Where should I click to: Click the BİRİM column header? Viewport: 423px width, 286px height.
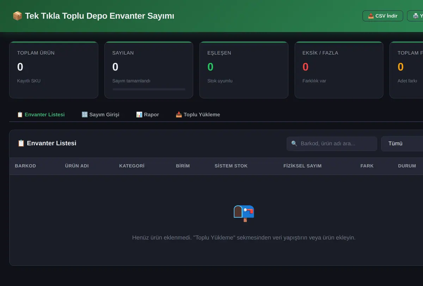(x=183, y=166)
